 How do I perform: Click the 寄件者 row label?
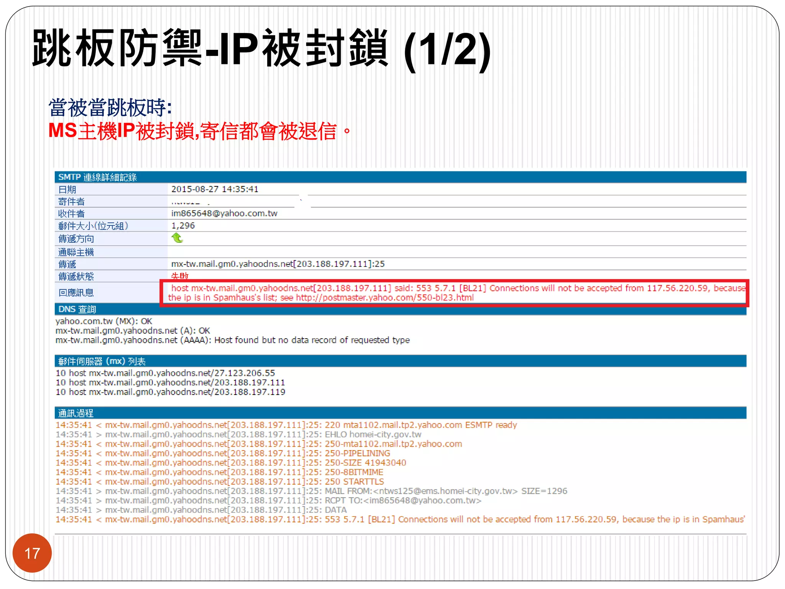point(71,201)
